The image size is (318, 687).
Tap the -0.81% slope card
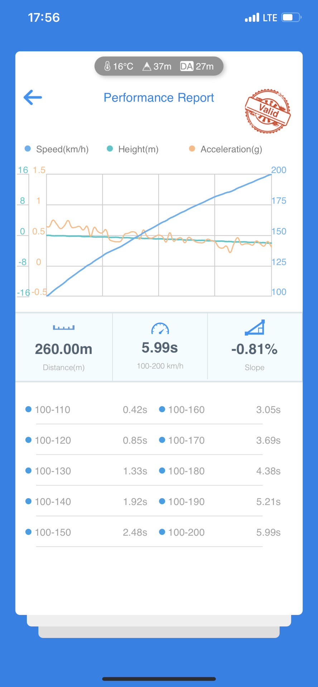tap(255, 347)
